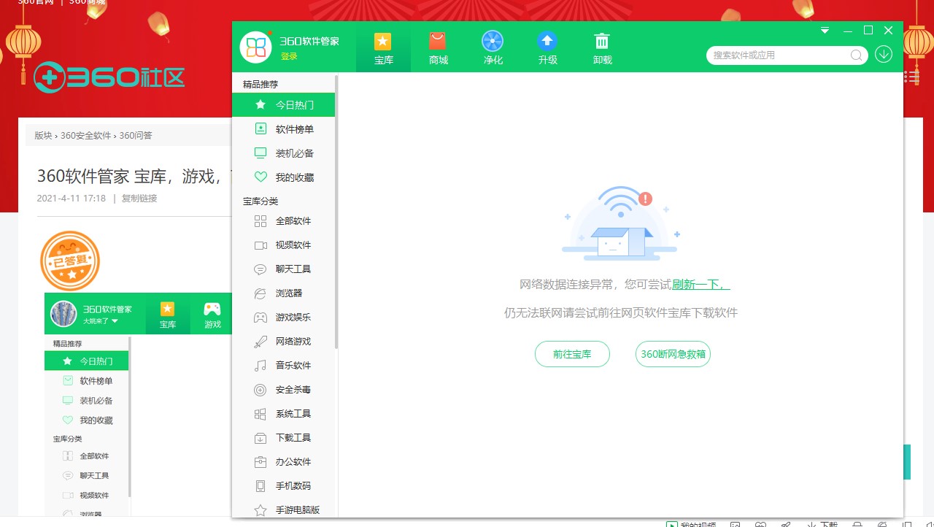Screen dimensions: 934x527
Task: Click the magnifier search icon
Action: [x=857, y=55]
